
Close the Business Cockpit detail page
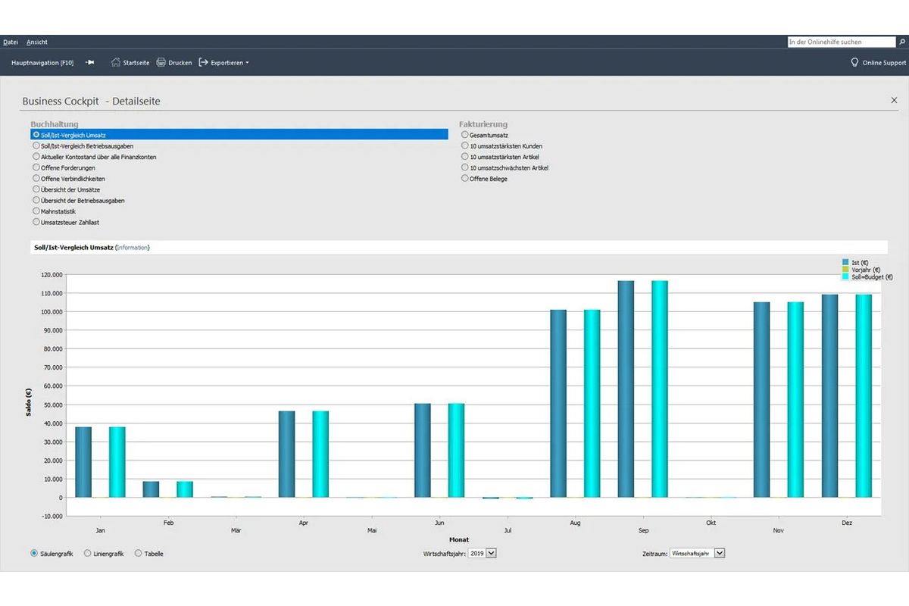pyautogui.click(x=894, y=100)
